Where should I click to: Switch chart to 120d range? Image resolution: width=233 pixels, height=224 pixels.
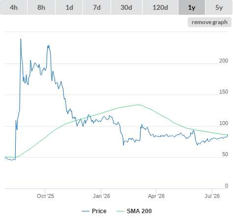pyautogui.click(x=160, y=7)
